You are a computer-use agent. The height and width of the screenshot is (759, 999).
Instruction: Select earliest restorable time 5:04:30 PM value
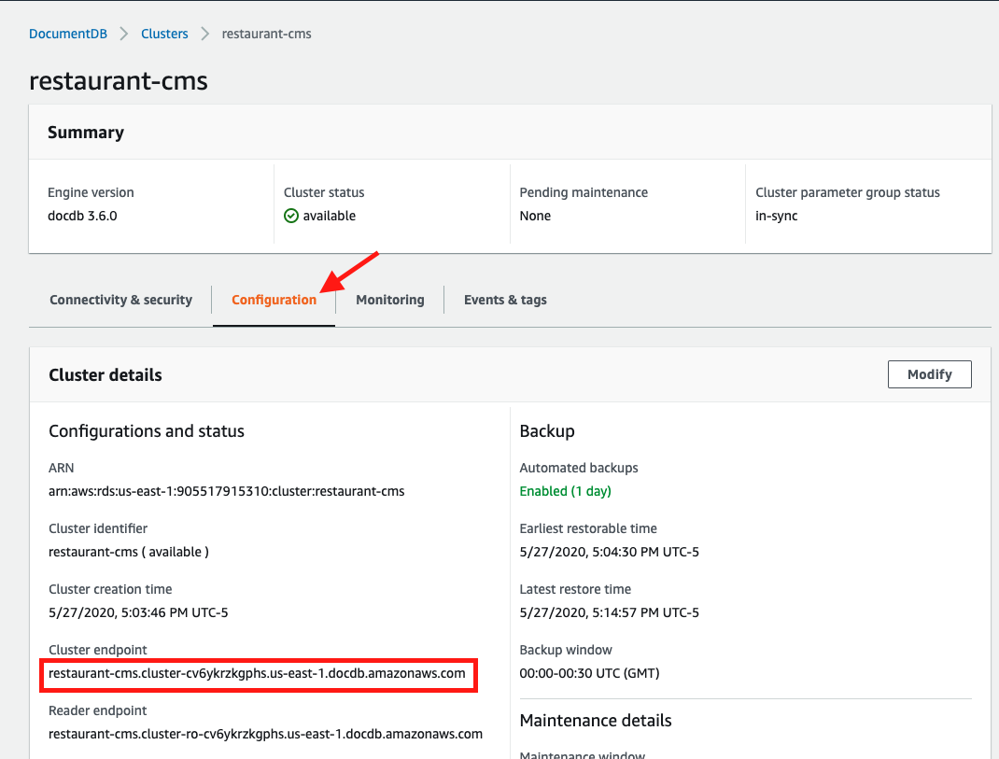[x=609, y=552]
